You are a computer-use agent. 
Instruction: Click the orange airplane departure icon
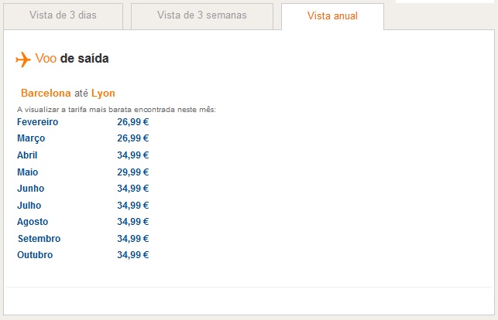coord(23,60)
